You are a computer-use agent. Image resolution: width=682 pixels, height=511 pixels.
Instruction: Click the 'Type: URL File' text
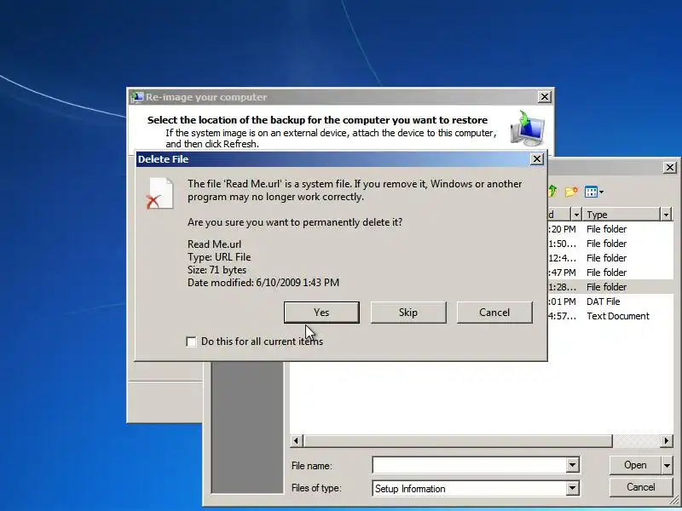point(219,257)
